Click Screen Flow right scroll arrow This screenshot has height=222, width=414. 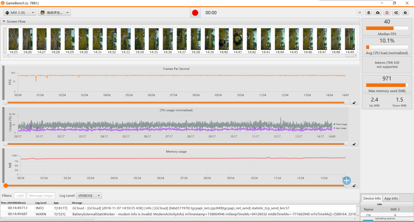pos(356,55)
